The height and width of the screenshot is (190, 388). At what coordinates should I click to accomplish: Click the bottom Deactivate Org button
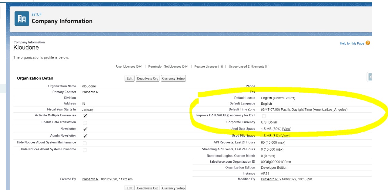click(148, 188)
